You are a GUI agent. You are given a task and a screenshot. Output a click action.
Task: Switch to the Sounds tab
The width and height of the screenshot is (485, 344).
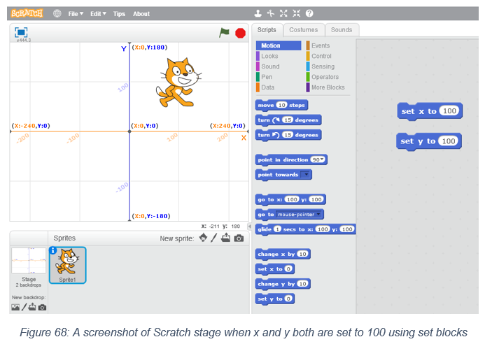click(342, 29)
